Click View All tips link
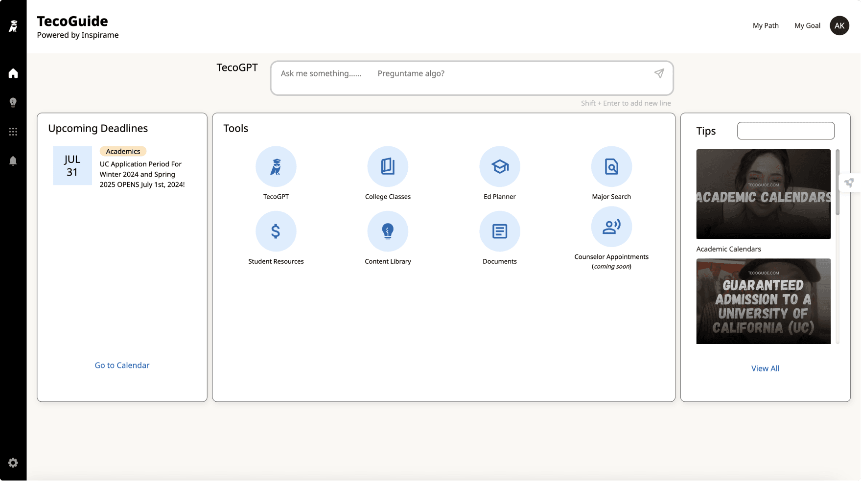The image size is (861, 481). [765, 368]
